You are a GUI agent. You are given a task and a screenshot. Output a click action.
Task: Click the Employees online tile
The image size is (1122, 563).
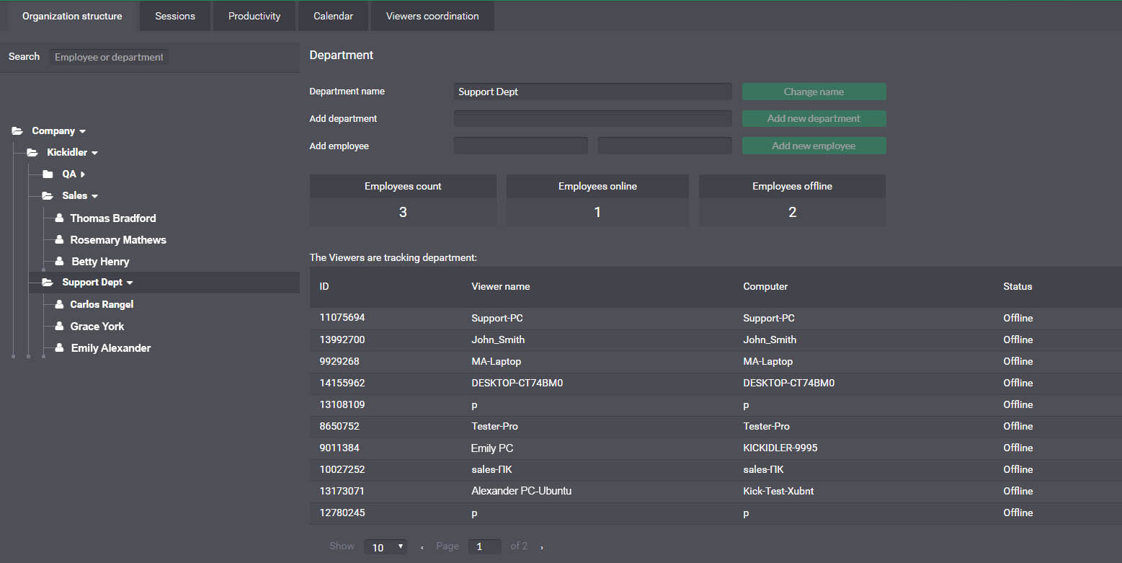coord(597,200)
